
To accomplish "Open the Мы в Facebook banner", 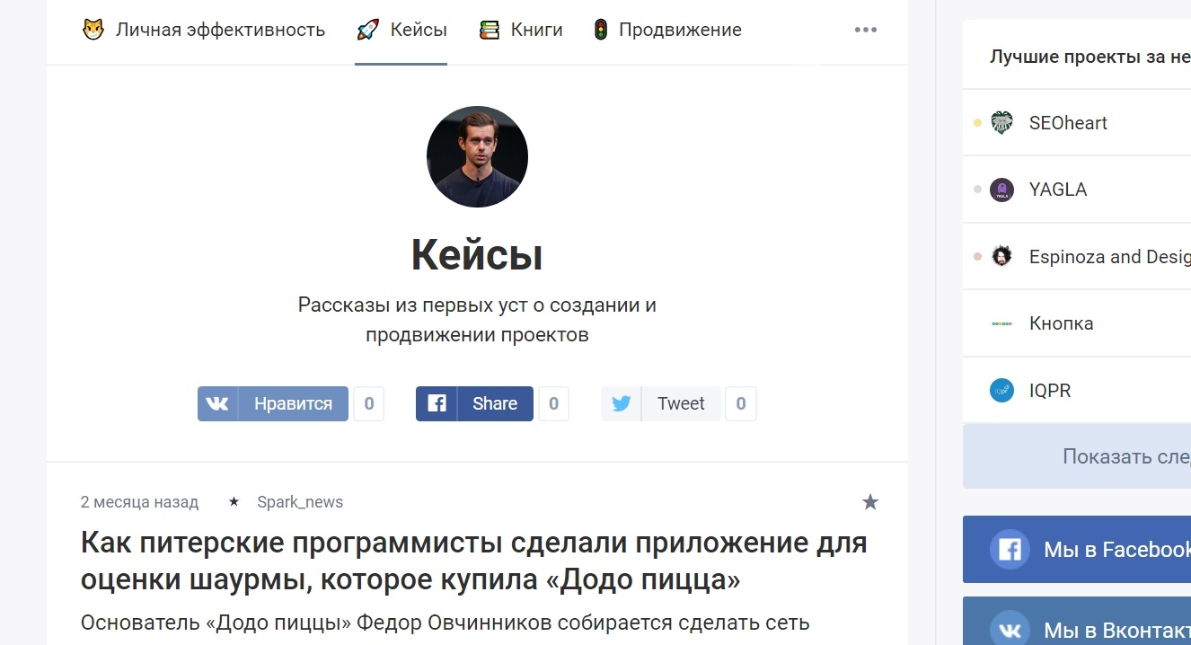I will pyautogui.click(x=1077, y=549).
